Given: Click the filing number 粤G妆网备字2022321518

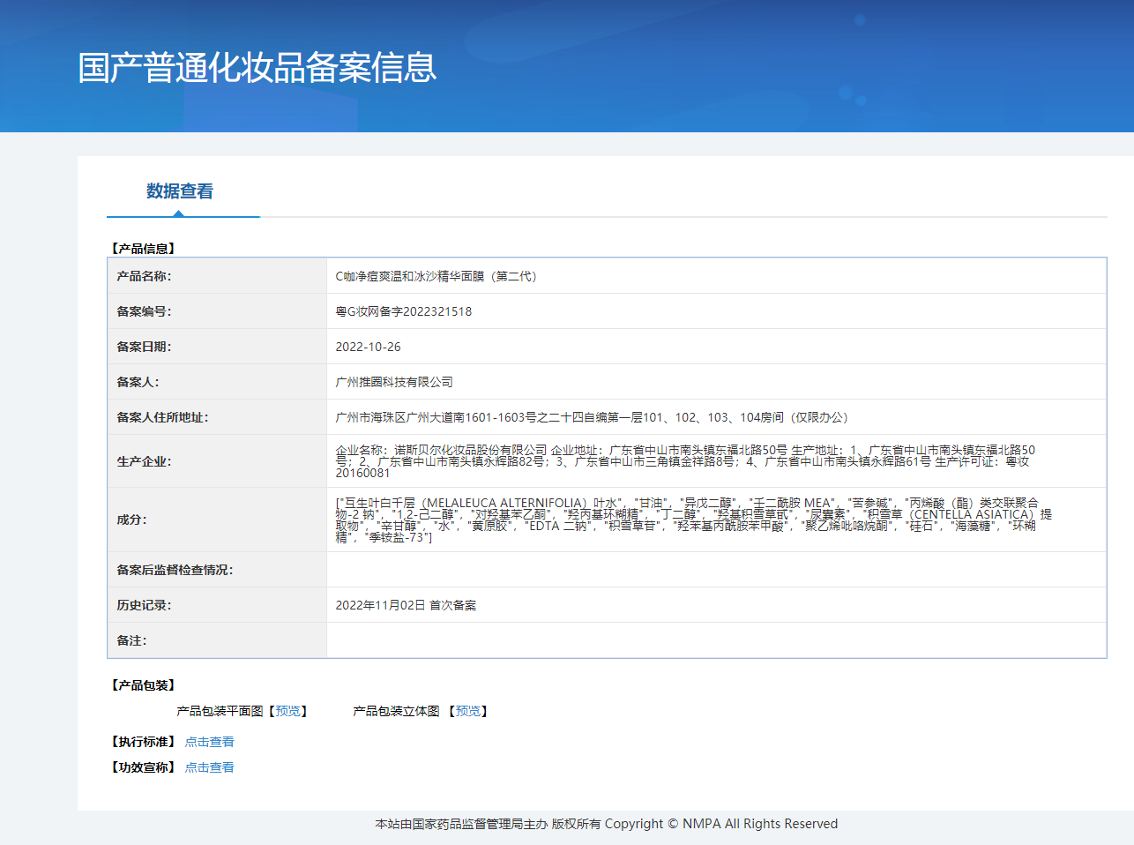Looking at the screenshot, I should pyautogui.click(x=403, y=311).
